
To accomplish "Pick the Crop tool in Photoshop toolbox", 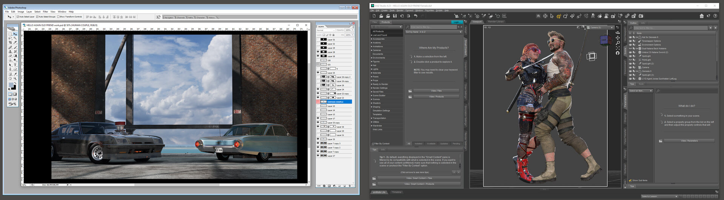I will (x=10, y=43).
